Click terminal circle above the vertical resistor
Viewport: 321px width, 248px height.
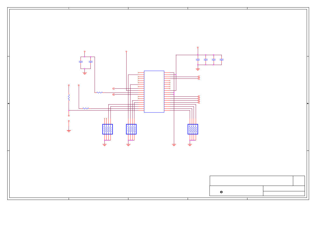pyautogui.click(x=69, y=85)
